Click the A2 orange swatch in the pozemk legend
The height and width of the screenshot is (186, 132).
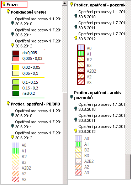pos(81,76)
